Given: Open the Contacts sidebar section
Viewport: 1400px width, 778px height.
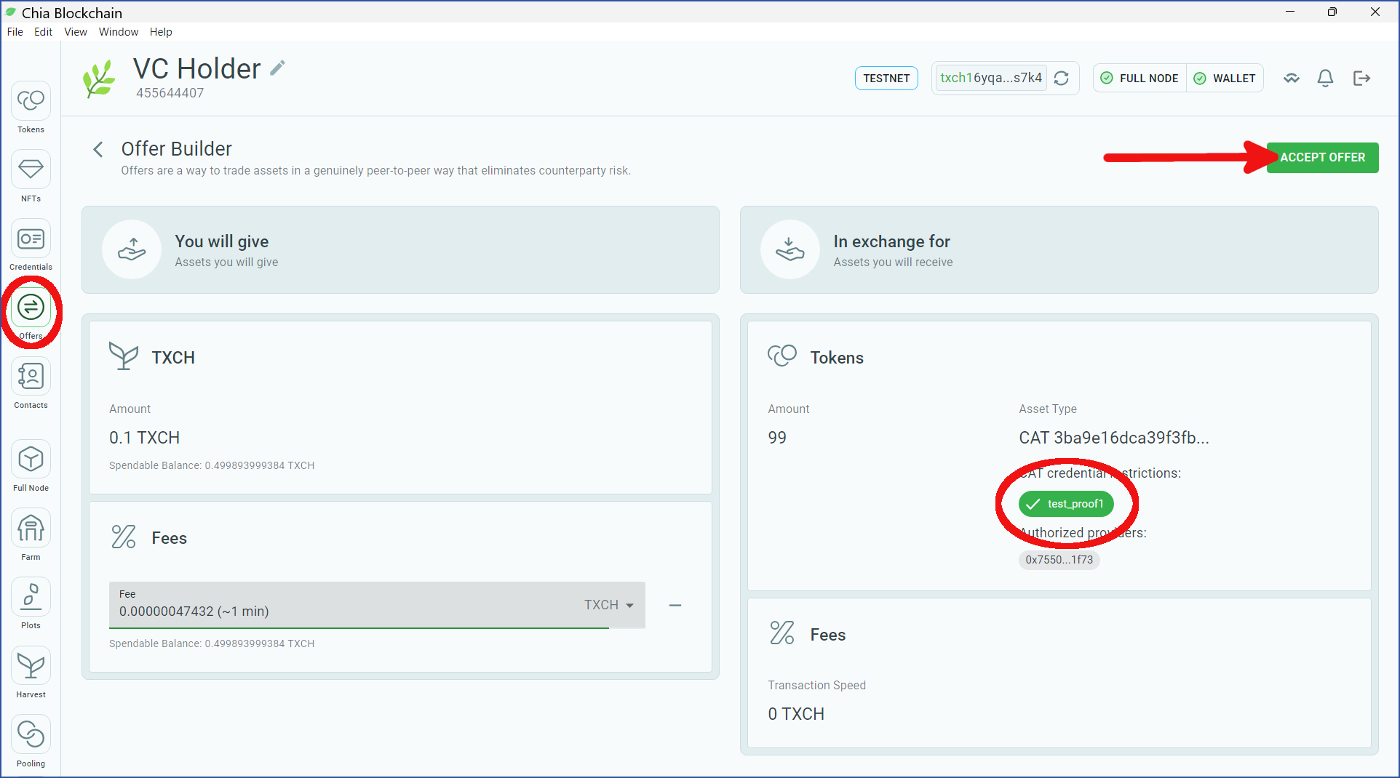Looking at the screenshot, I should (x=31, y=383).
